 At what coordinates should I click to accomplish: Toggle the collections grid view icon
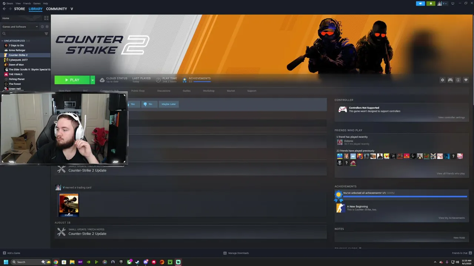click(46, 18)
